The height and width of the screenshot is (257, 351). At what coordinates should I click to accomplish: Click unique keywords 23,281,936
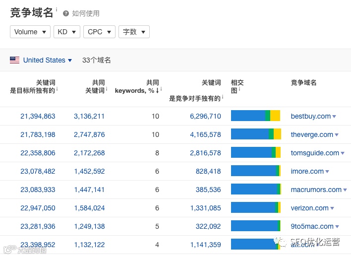38,227
